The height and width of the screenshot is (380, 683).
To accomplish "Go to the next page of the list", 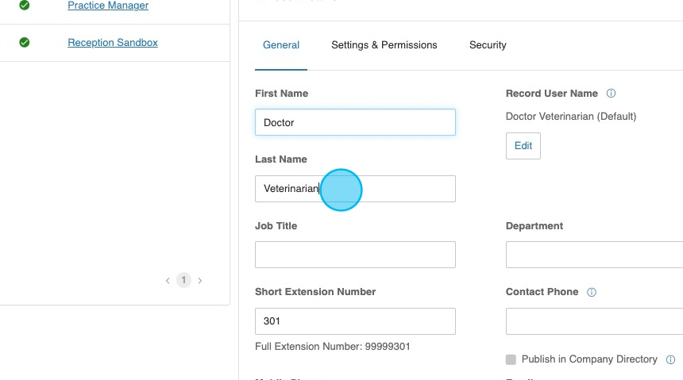I will pyautogui.click(x=200, y=281).
